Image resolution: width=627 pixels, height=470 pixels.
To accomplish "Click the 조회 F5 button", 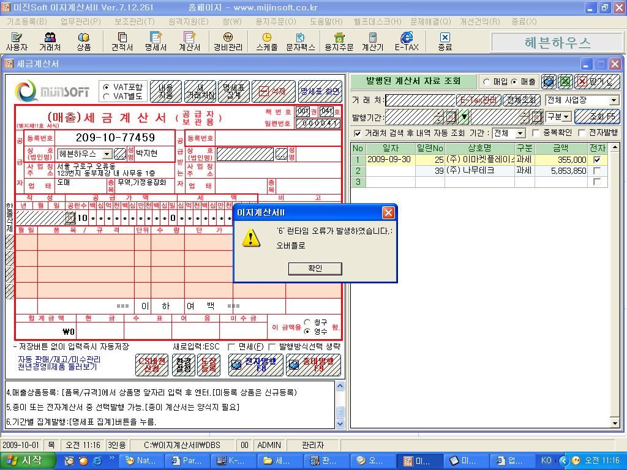I will pyautogui.click(x=597, y=117).
